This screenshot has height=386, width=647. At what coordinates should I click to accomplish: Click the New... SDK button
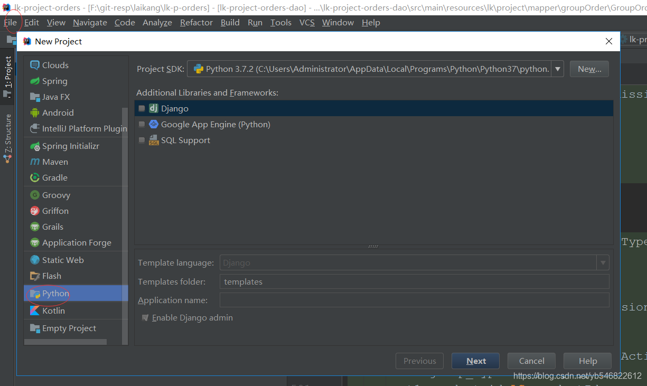click(589, 69)
